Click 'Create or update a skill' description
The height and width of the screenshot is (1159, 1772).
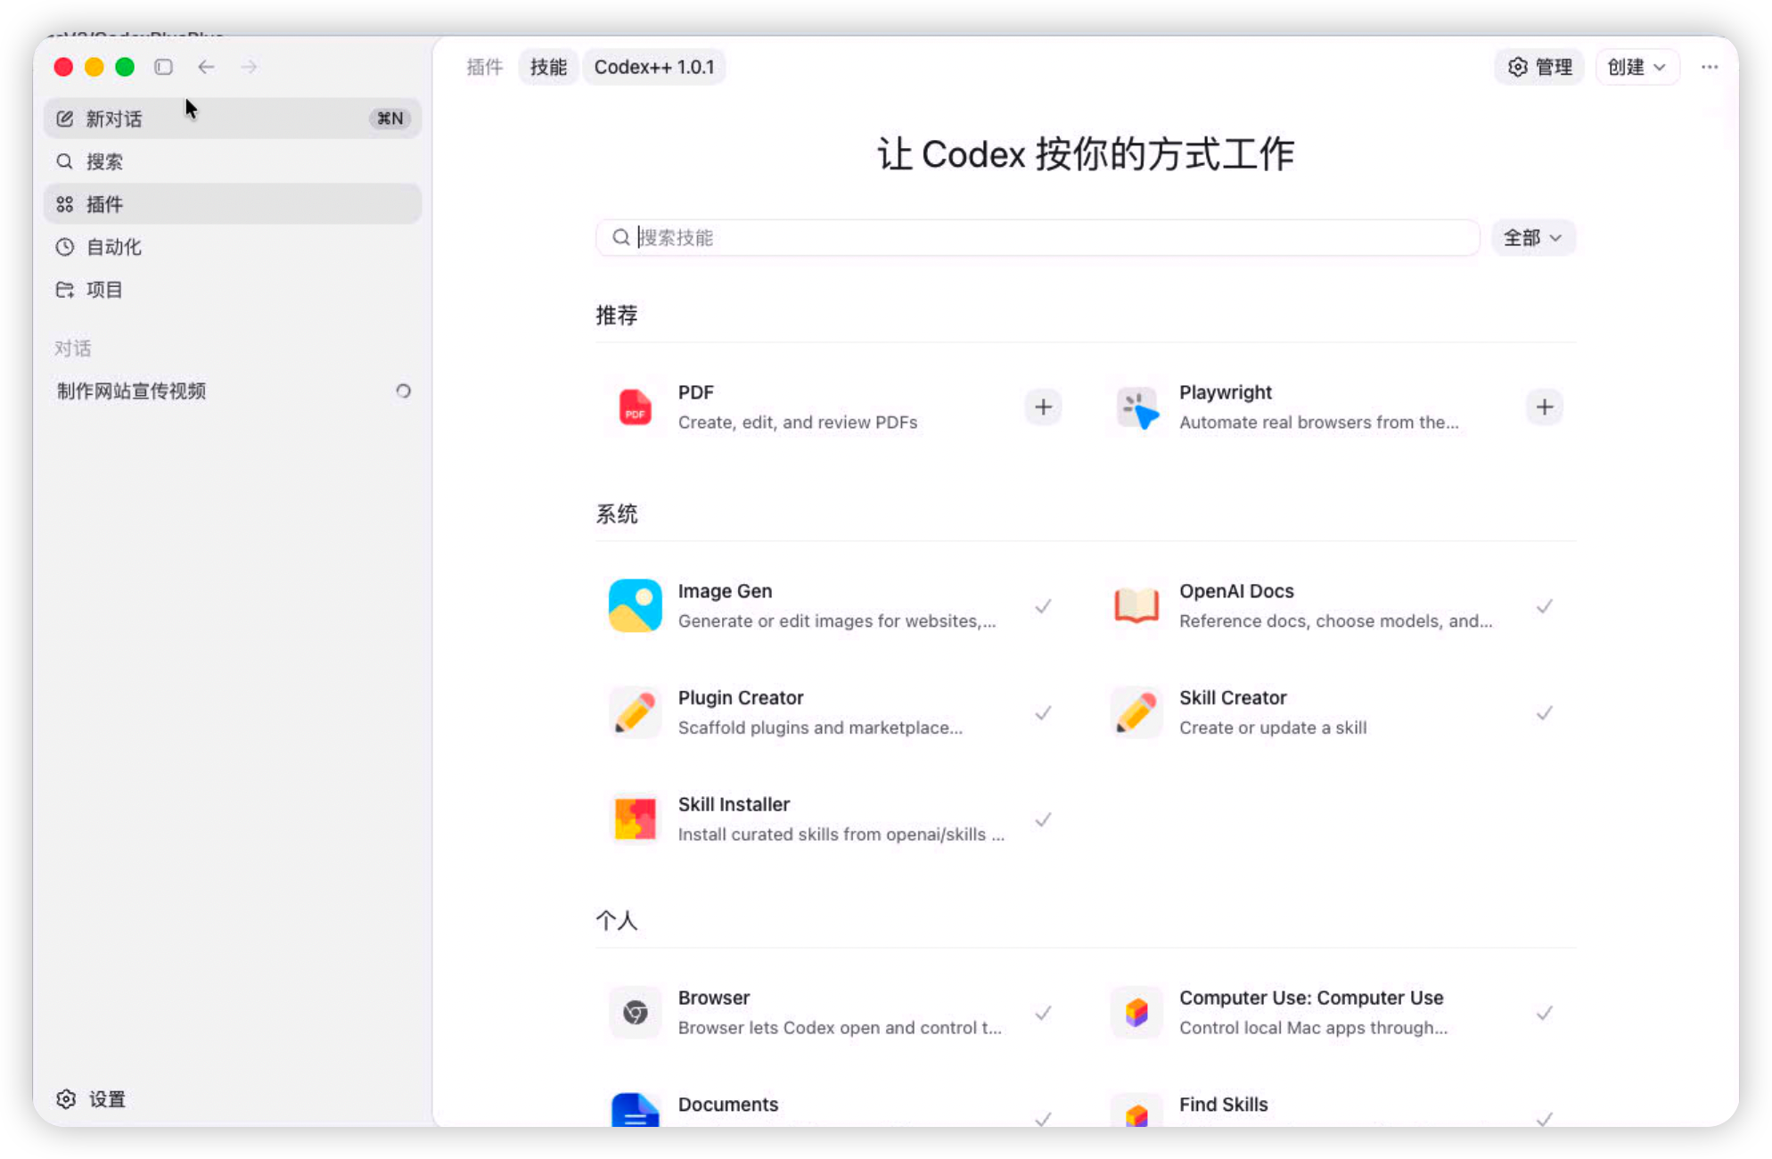(x=1273, y=727)
